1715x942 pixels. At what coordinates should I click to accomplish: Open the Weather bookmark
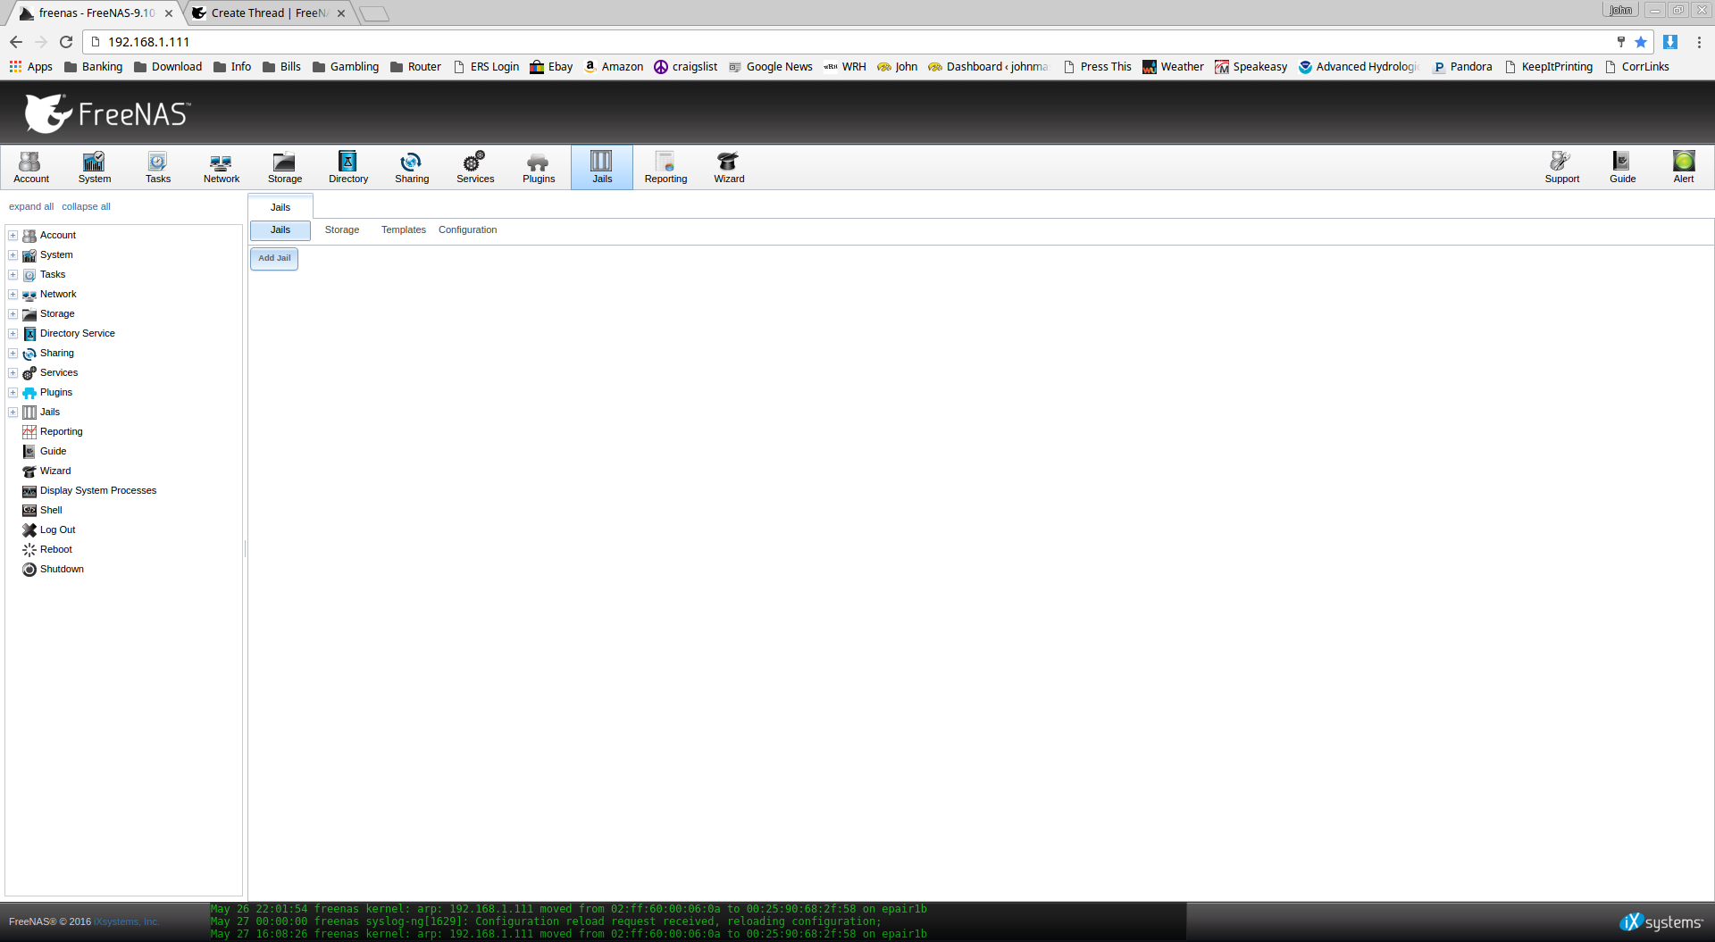point(1173,67)
